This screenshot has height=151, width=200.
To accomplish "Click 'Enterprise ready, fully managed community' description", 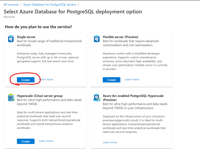I will click(x=48, y=57).
